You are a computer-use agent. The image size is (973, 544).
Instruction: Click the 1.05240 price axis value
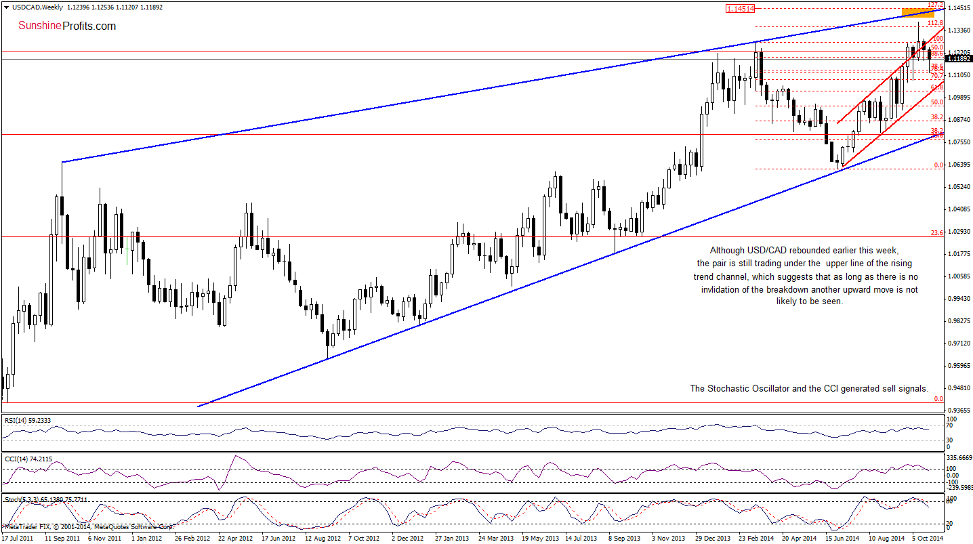959,187
